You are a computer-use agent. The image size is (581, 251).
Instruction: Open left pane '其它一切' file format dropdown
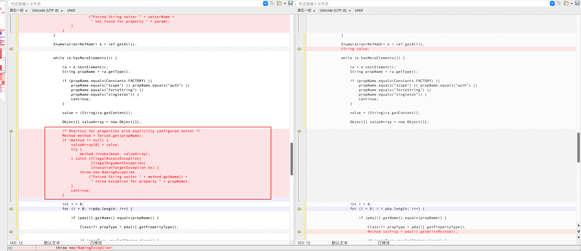pos(19,10)
